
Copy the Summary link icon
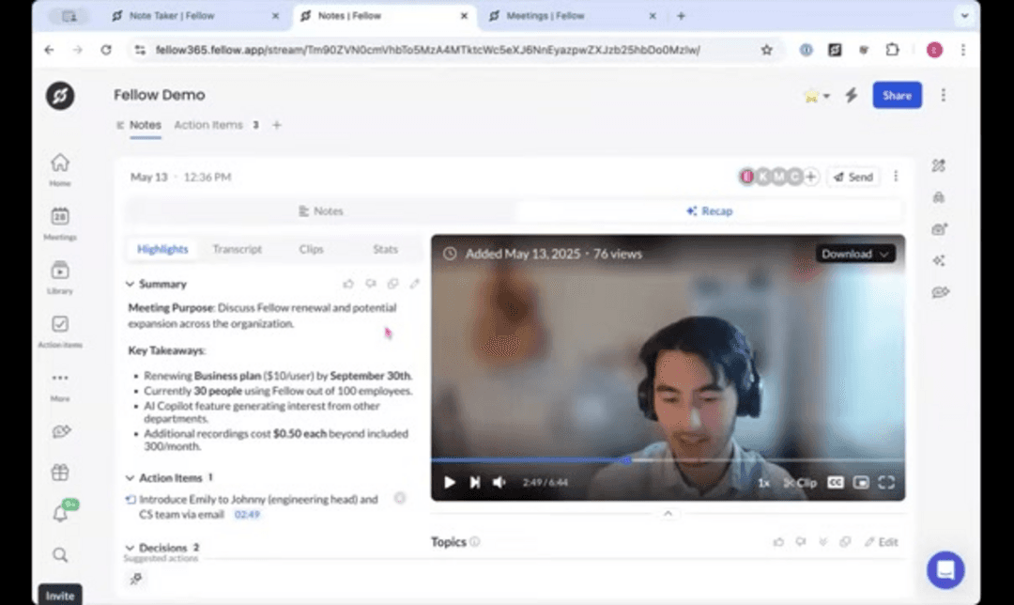point(394,283)
